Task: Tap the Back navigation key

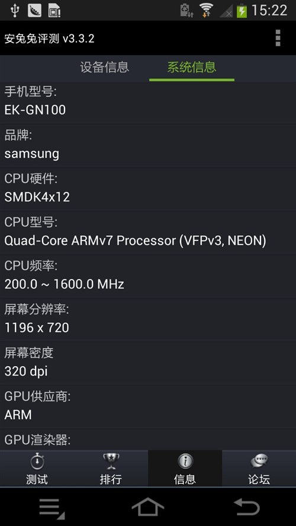Action: (x=246, y=507)
